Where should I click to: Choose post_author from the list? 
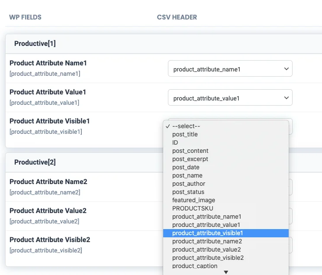pos(189,184)
